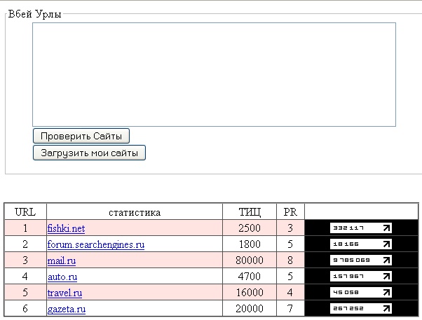Click the ТИЦ value 20000
This screenshot has width=422, height=320.
coord(250,309)
